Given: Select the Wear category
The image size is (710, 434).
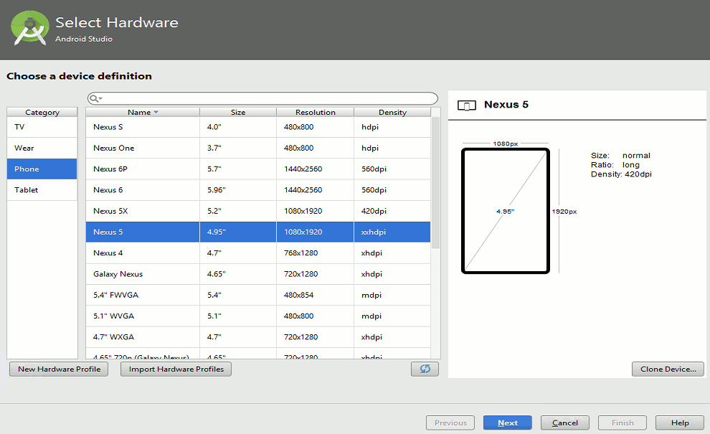Looking at the screenshot, I should [42, 148].
